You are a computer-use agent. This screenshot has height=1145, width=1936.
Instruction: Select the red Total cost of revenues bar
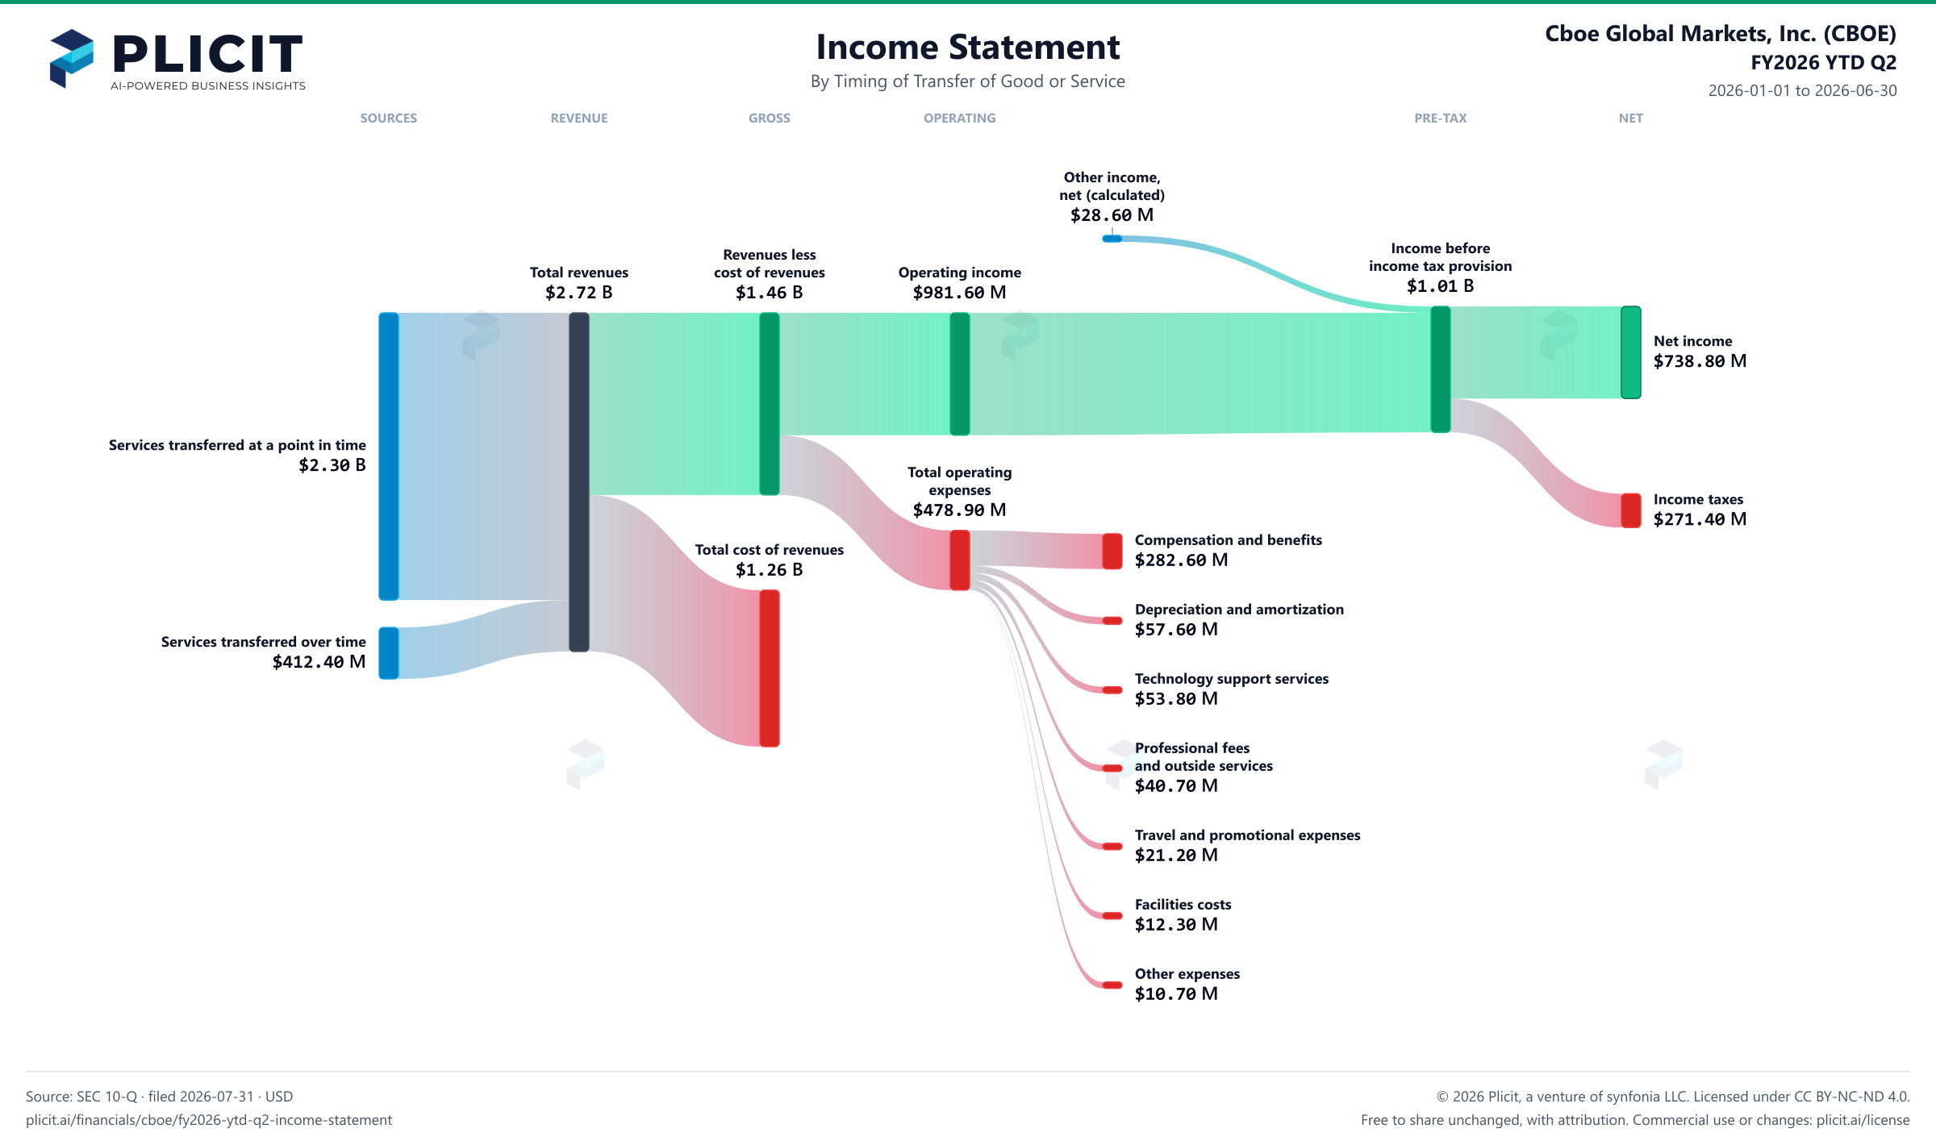click(770, 668)
